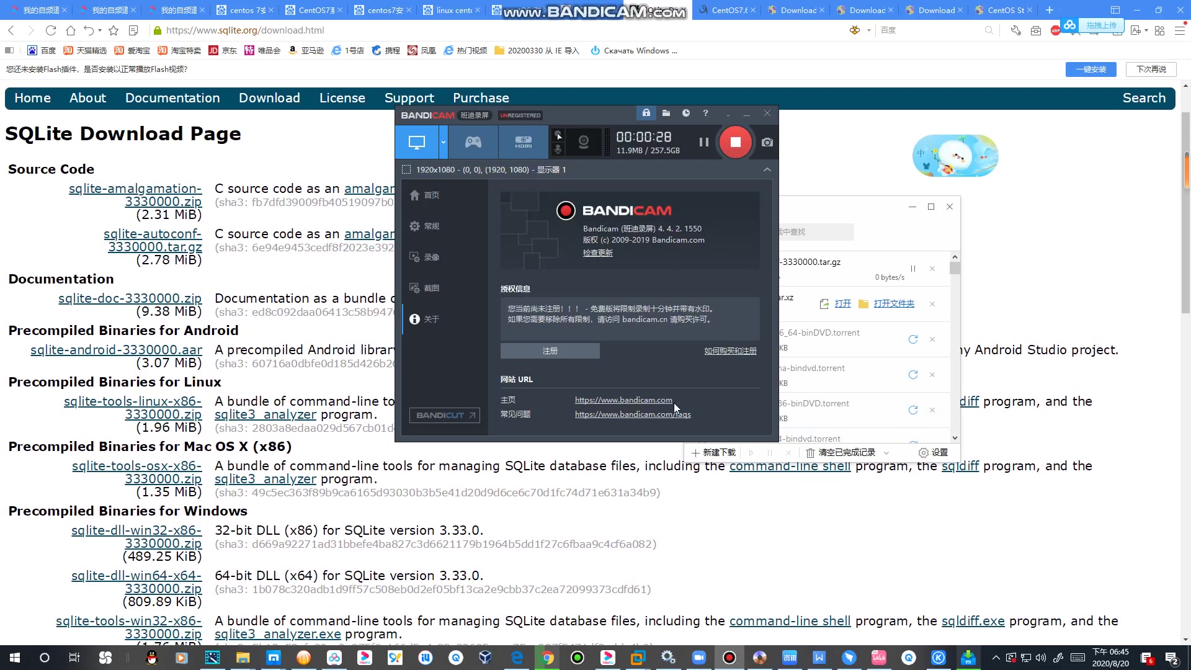This screenshot has width=1191, height=670.
Task: Click the 注册 registration button
Action: tap(550, 350)
